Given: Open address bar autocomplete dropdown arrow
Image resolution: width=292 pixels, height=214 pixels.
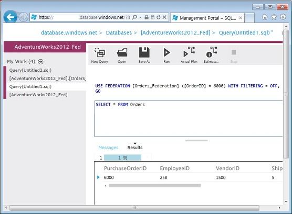Looking at the screenshot, I should pyautogui.click(x=140, y=17).
